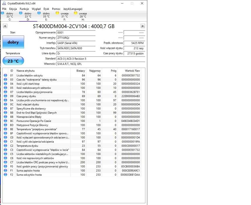Select drive E: status tab

point(46,16)
